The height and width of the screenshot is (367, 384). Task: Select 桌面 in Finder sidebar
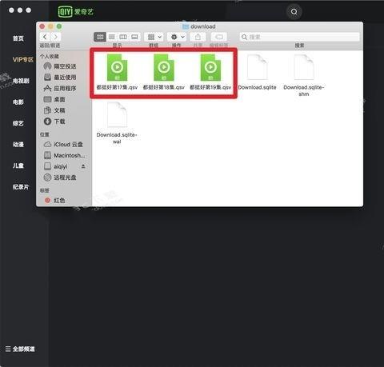54,99
